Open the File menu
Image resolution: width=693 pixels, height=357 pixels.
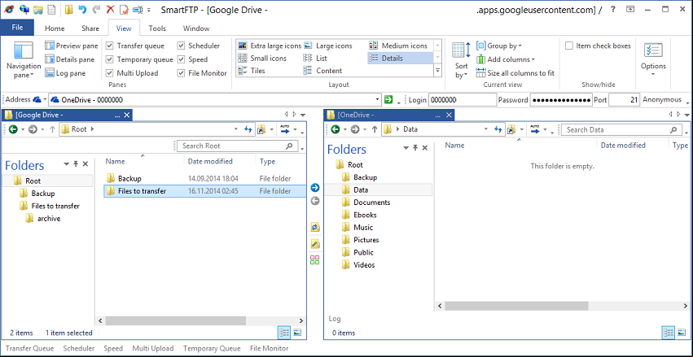coord(17,28)
